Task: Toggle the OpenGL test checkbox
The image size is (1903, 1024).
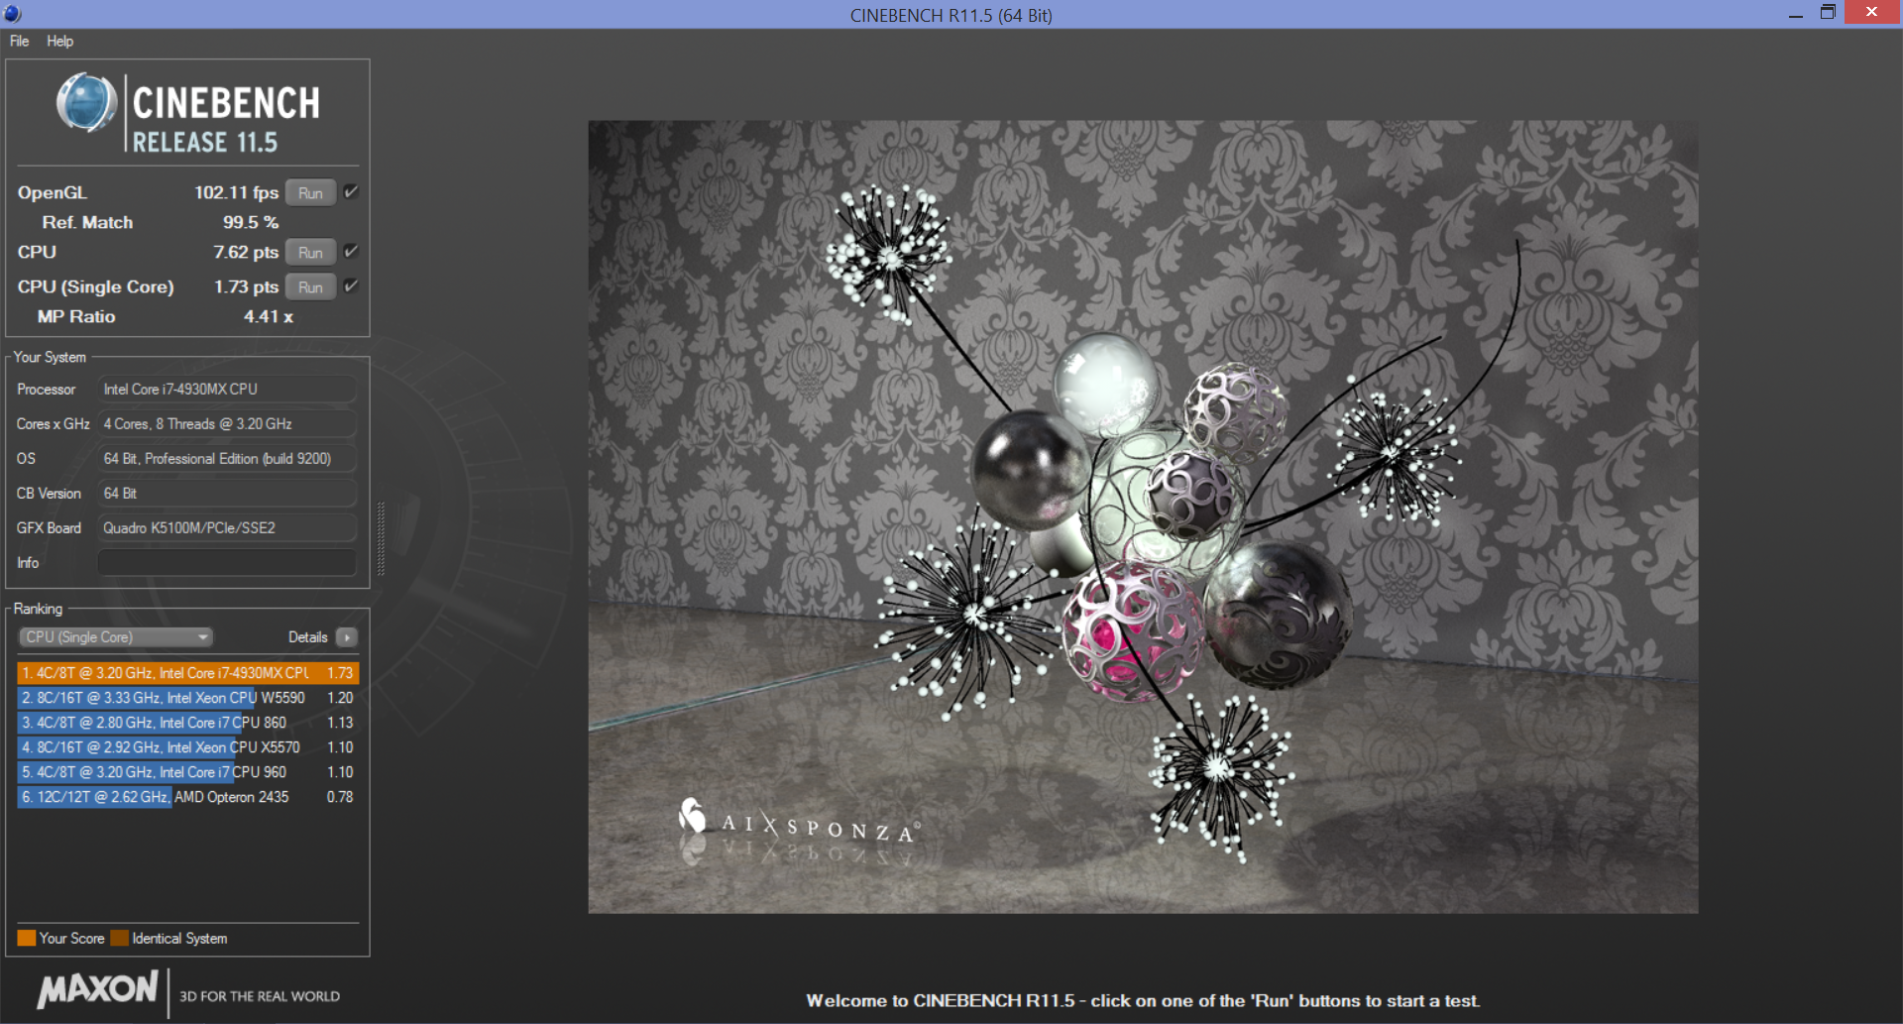Action: coord(351,192)
